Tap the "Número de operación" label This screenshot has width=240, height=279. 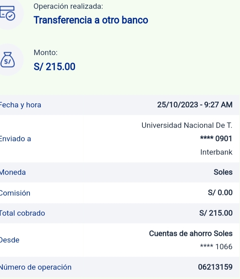click(x=36, y=267)
